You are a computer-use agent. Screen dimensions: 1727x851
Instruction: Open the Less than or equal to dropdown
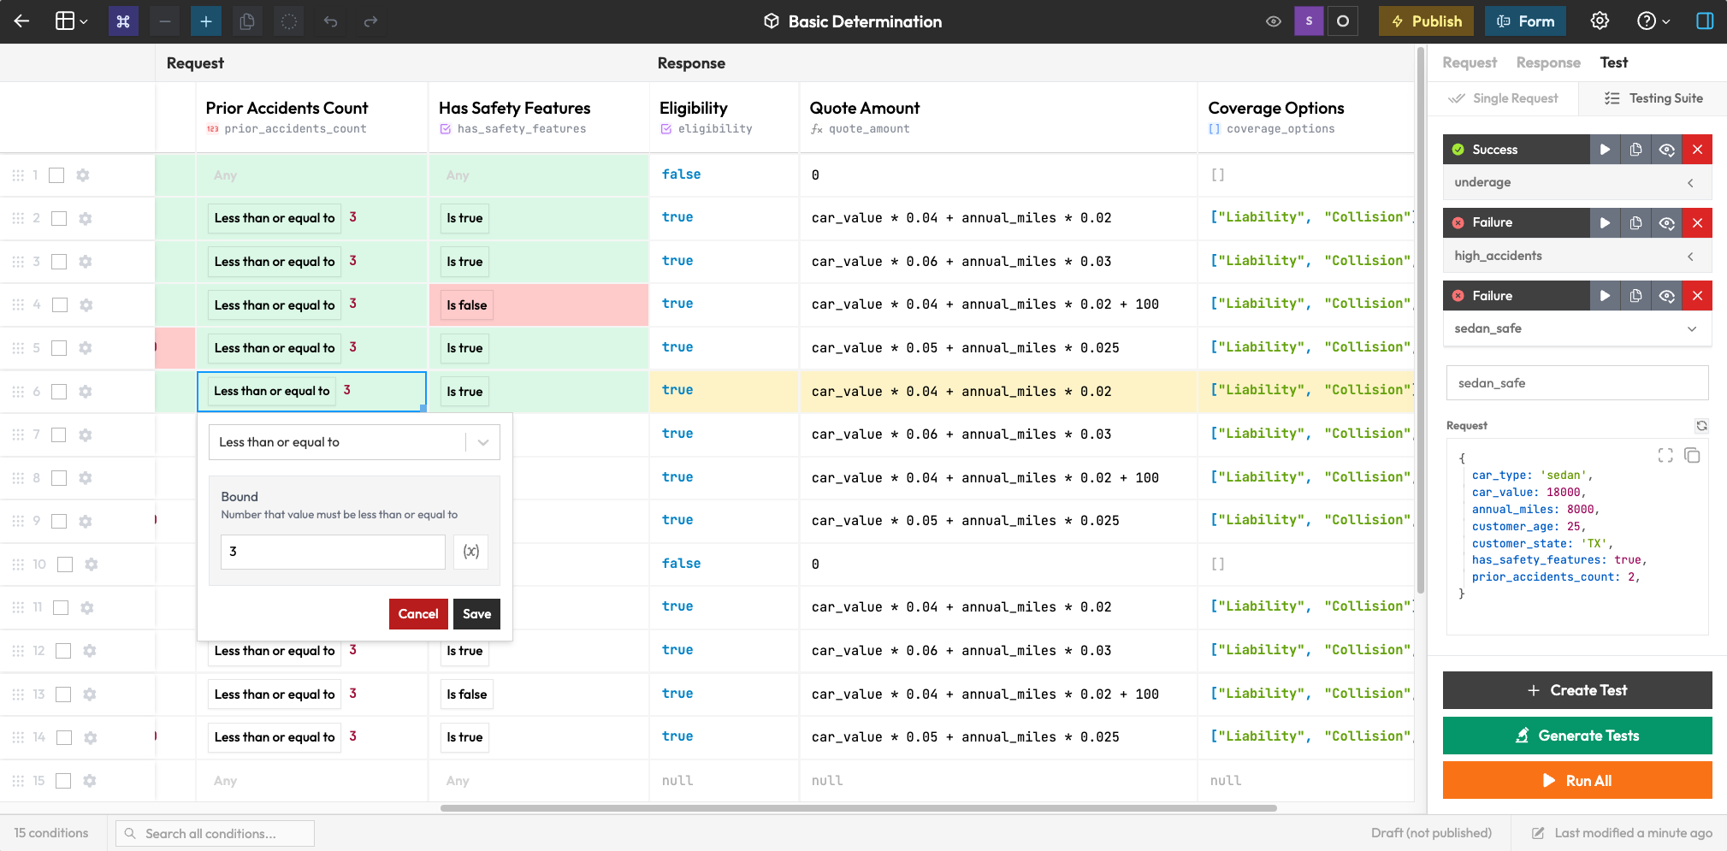pos(354,442)
